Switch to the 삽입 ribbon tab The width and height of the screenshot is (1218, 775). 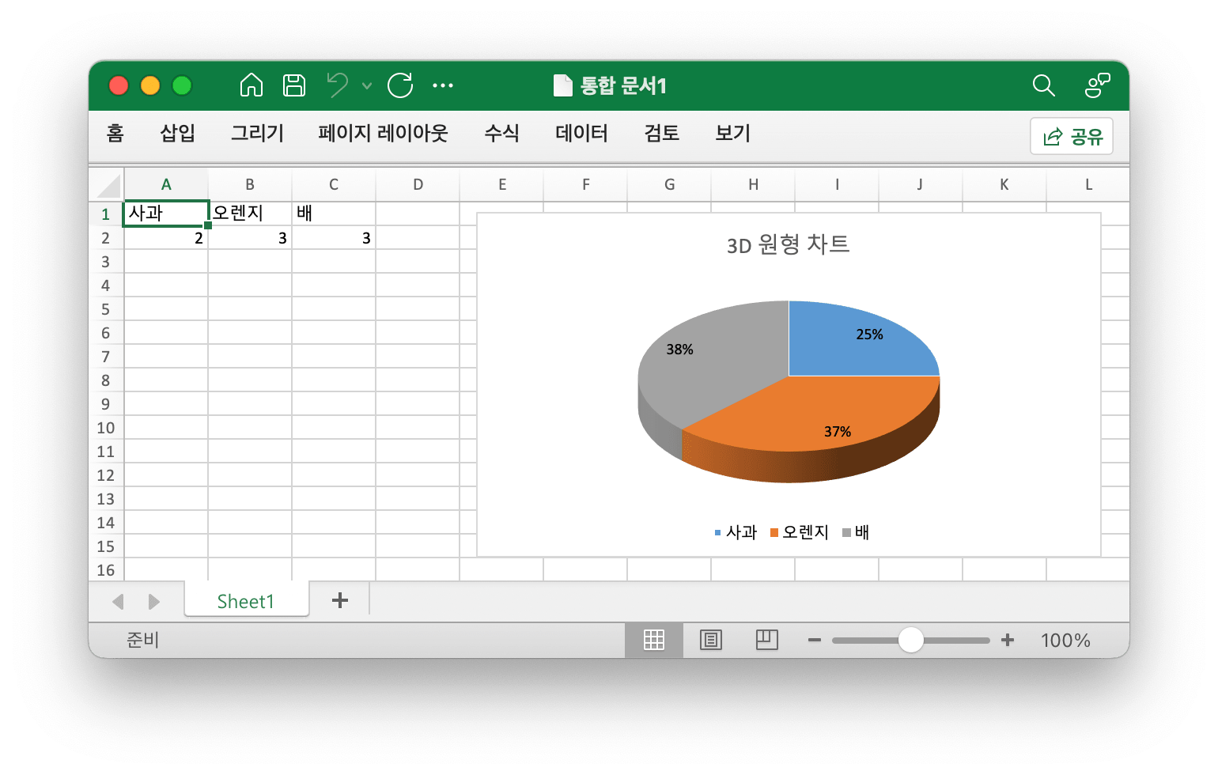pyautogui.click(x=176, y=134)
